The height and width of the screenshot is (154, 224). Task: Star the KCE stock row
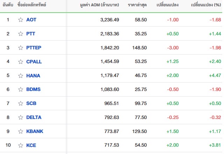pos(21,145)
